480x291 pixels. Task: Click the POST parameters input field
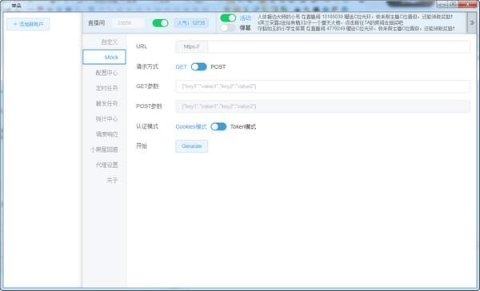tap(322, 106)
